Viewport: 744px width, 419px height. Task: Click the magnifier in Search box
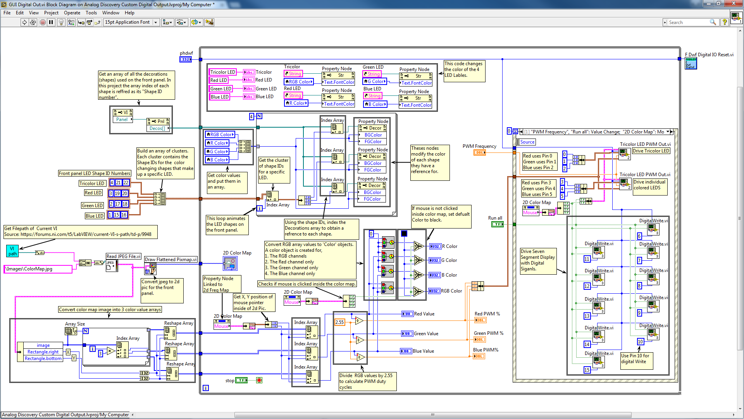point(713,23)
